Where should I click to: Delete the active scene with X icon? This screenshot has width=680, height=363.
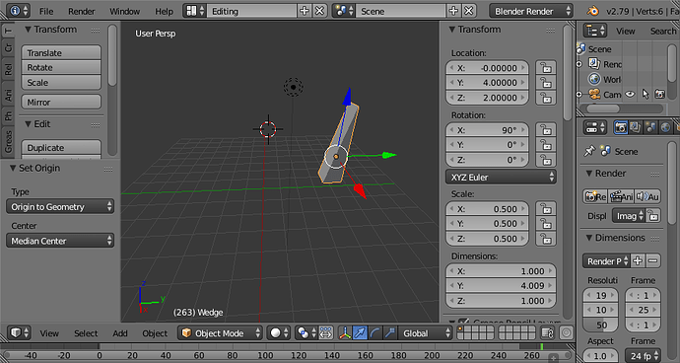point(469,11)
